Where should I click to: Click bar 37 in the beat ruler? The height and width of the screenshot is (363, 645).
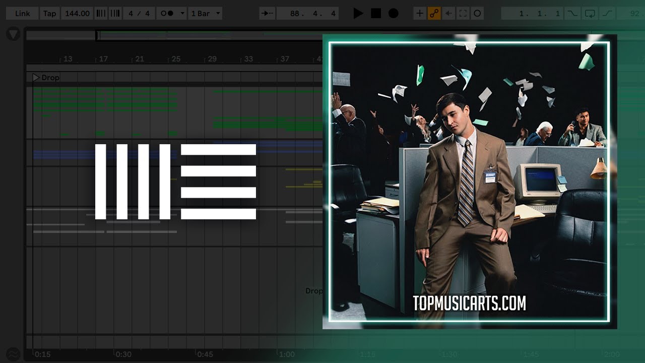285,59
